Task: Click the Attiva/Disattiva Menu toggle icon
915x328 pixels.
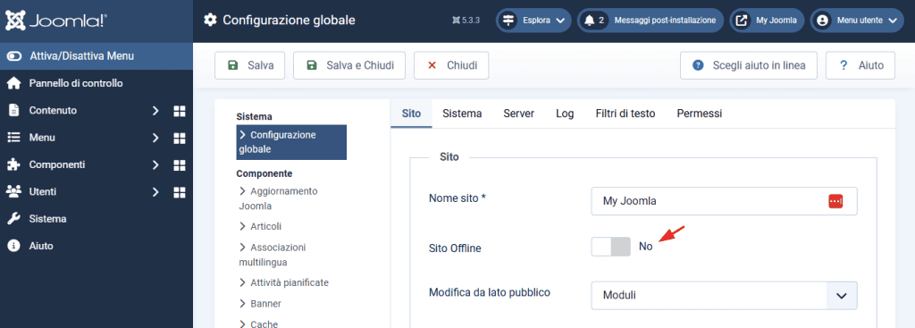Action: click(14, 56)
